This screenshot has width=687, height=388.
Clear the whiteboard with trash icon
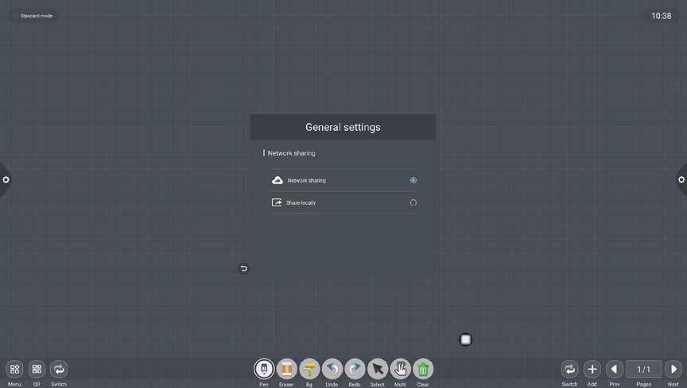click(x=423, y=369)
